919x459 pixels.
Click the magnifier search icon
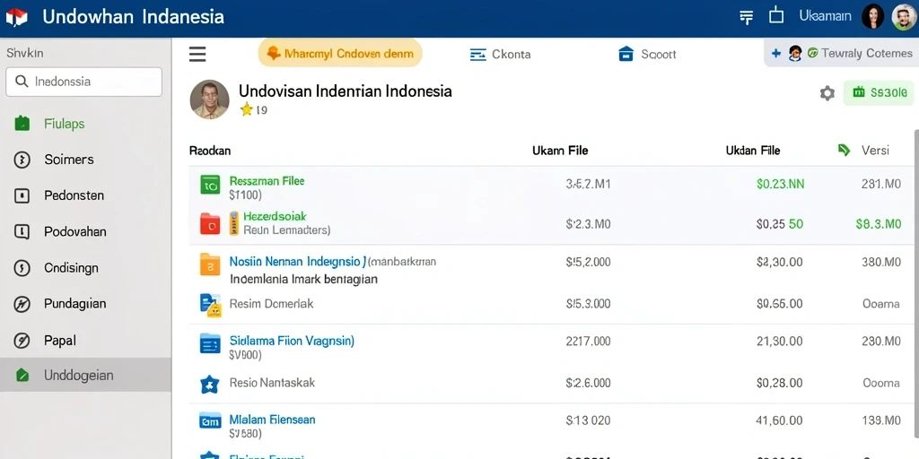(22, 82)
